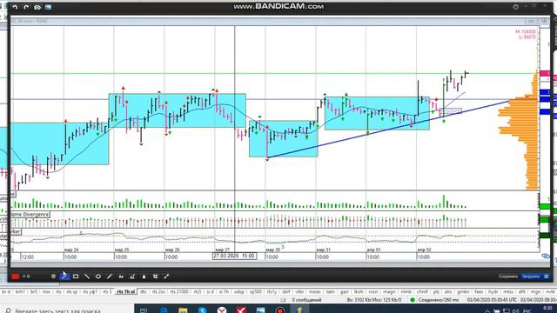Image resolution: width=557 pixels, height=313 pixels.
Task: Open Edge browser from the taskbar
Action: pos(164,310)
